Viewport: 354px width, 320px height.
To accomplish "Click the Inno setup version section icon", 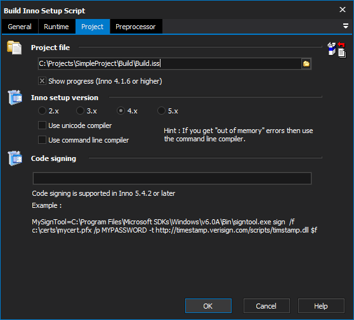I will coord(15,98).
